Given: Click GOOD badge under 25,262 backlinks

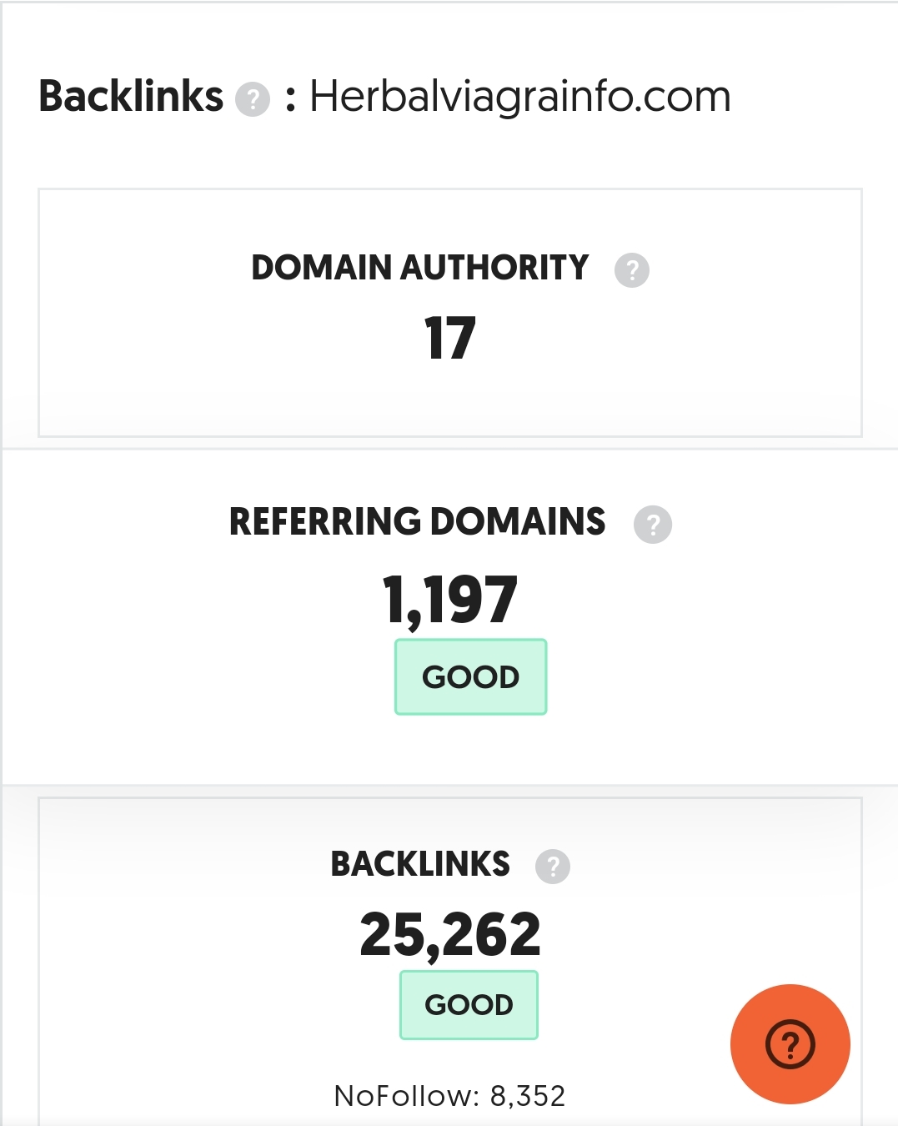Looking at the screenshot, I should (469, 1005).
